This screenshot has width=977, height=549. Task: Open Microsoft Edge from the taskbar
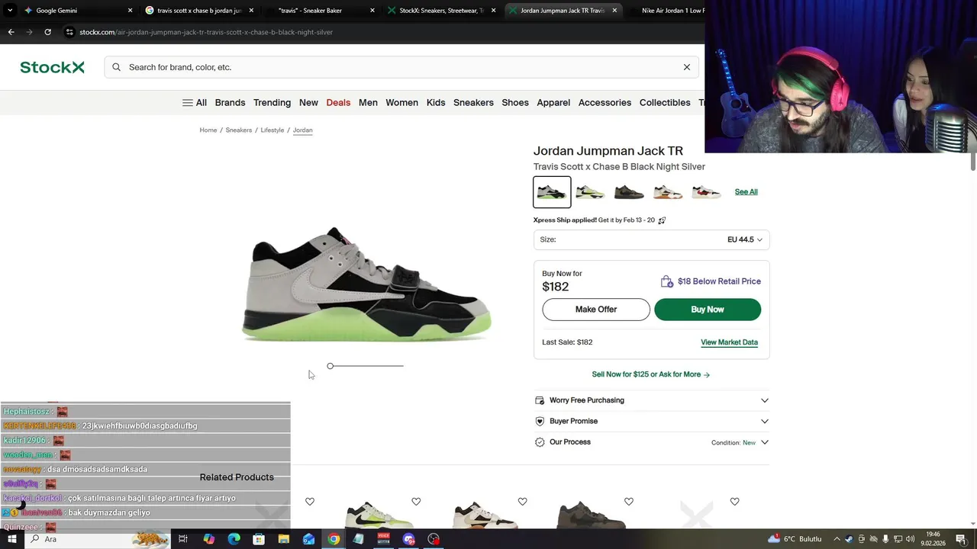click(234, 539)
